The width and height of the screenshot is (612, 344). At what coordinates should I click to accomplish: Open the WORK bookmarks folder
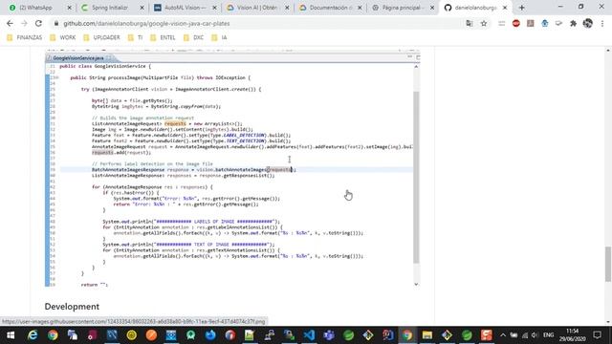click(63, 37)
